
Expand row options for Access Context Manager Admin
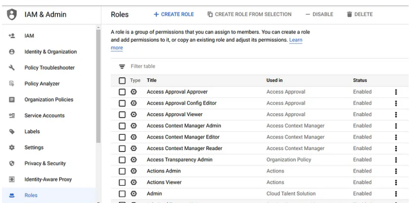396,126
